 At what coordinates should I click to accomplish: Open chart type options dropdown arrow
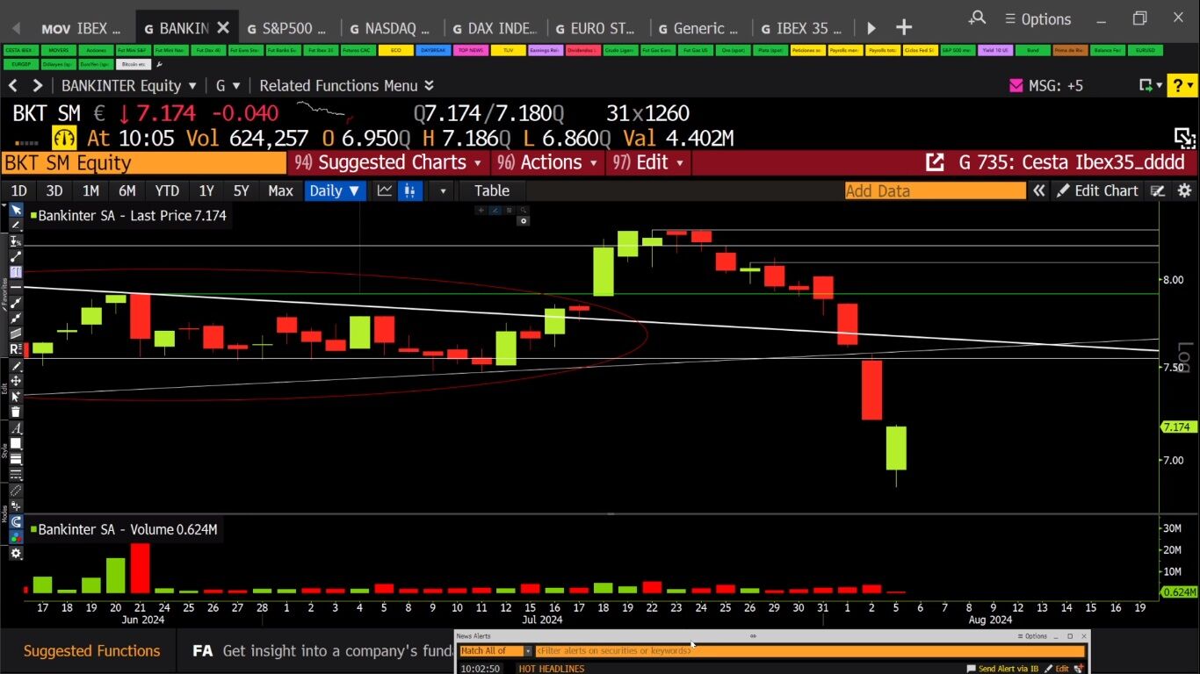coord(442,190)
